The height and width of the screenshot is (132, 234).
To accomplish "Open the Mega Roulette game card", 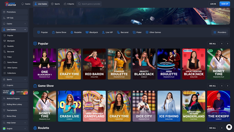I will tap(169, 64).
